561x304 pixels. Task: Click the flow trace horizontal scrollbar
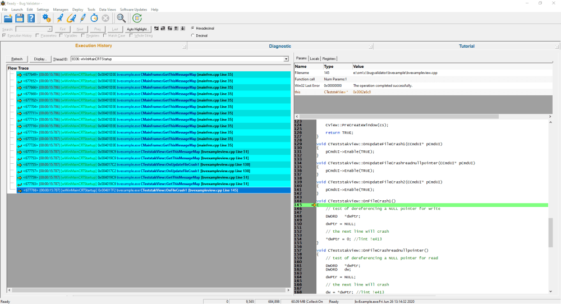tap(149, 290)
